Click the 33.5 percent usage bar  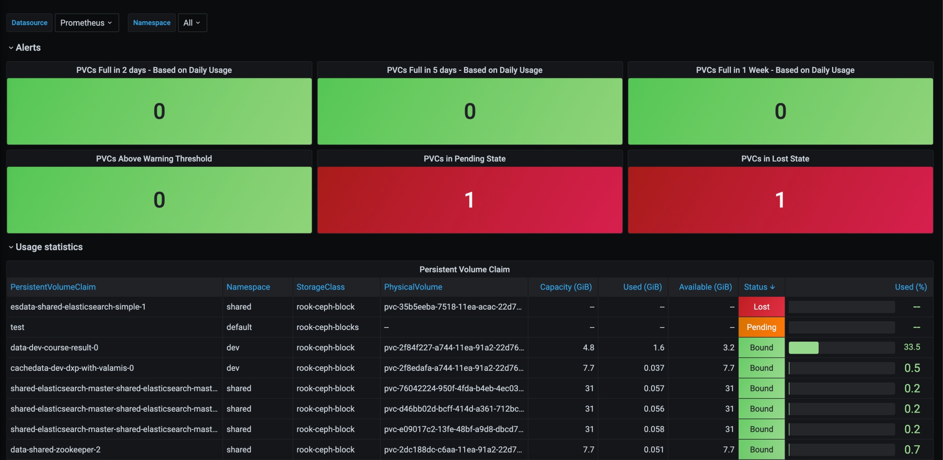(804, 347)
